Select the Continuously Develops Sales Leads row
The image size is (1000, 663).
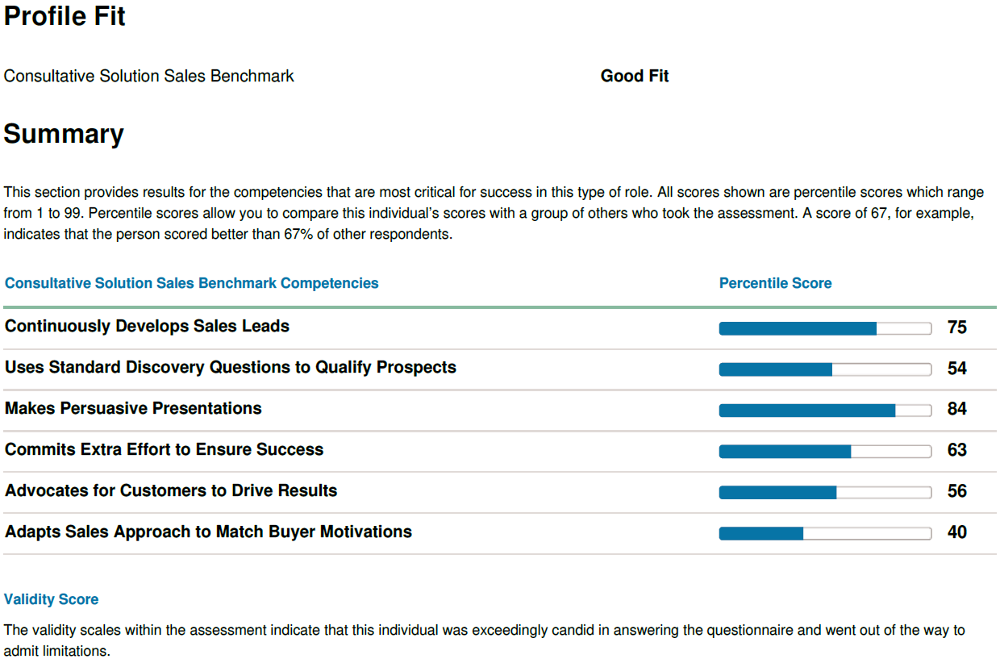(x=499, y=327)
